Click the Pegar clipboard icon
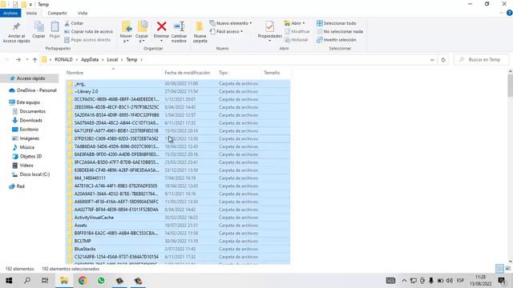Viewport: 513px width, 288px height. click(x=55, y=26)
